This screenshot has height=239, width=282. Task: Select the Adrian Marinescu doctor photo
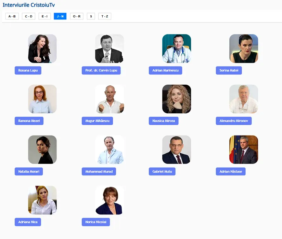[177, 48]
